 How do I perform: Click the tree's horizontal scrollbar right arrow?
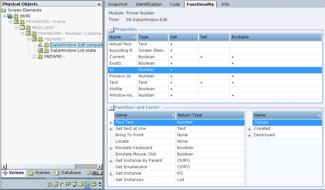[100, 167]
